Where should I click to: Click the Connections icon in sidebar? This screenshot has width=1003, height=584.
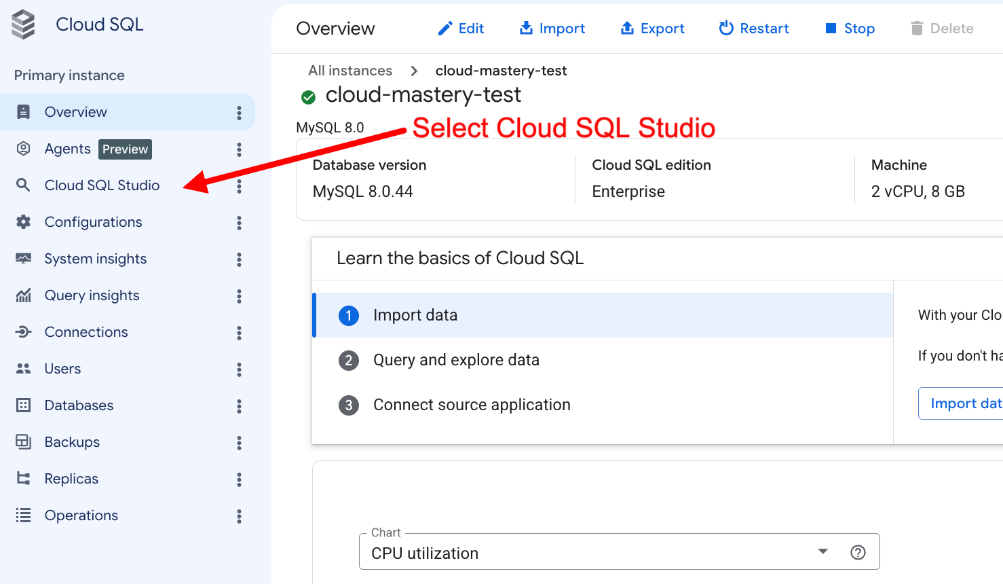coord(23,332)
